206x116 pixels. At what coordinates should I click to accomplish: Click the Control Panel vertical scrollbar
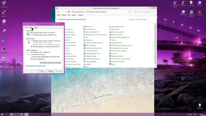pyautogui.click(x=155, y=45)
